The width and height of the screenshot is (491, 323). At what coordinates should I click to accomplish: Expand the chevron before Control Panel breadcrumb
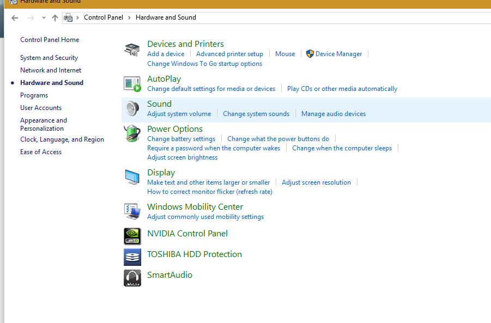[78, 17]
